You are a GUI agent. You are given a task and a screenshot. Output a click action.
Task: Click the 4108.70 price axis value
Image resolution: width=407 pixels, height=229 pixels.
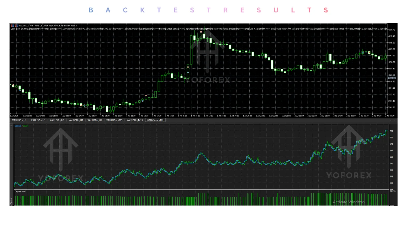pos(392,30)
